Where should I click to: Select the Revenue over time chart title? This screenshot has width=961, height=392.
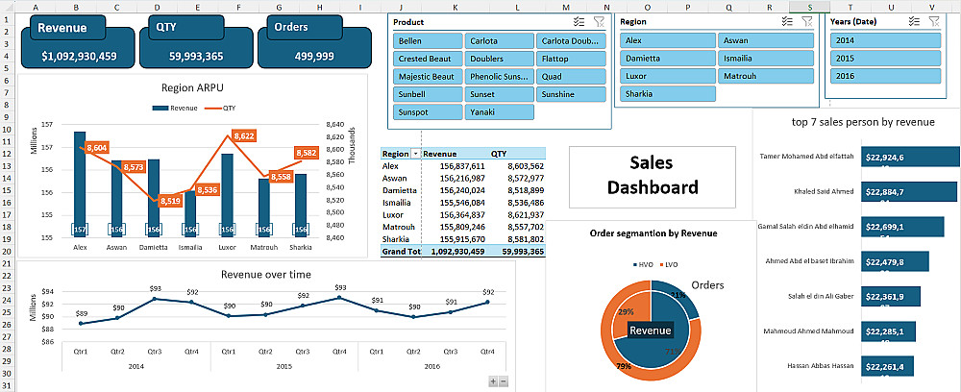tap(265, 275)
